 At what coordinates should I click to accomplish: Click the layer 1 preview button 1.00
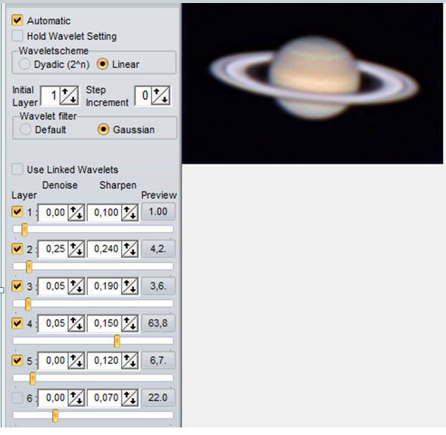click(x=158, y=211)
